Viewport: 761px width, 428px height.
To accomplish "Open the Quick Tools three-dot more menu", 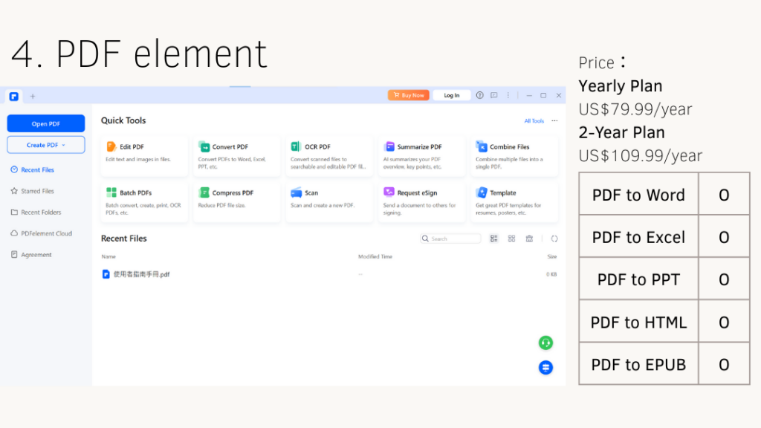I will point(554,121).
